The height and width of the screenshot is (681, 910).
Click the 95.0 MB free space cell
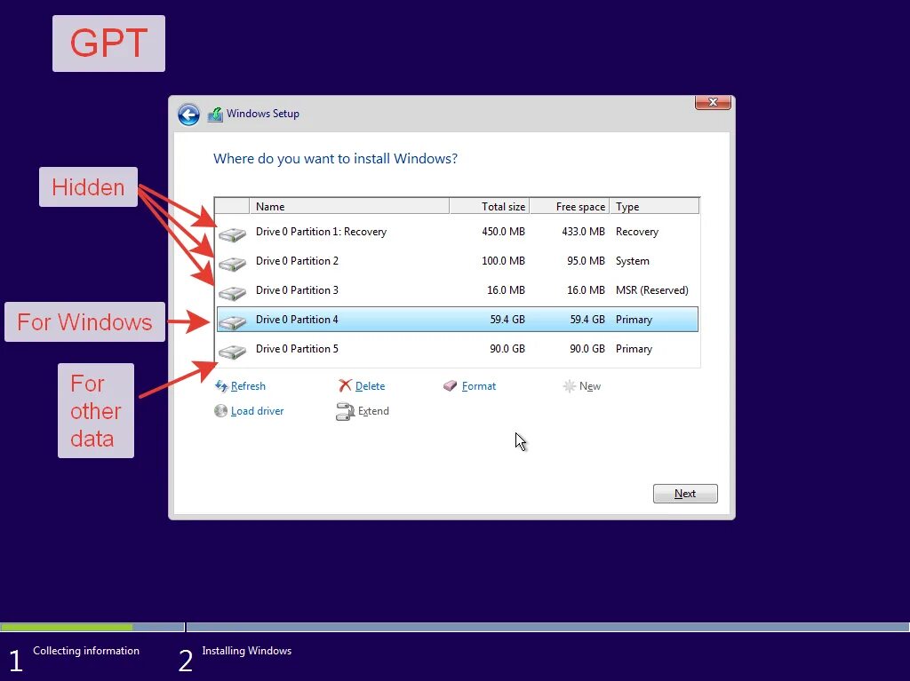pyautogui.click(x=586, y=261)
